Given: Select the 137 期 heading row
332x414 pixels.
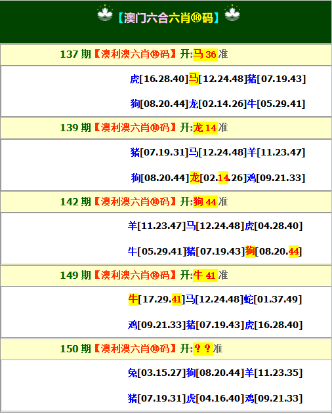Looking at the screenshot, I should [166, 54].
